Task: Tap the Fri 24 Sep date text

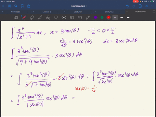Action: (x=11, y=1)
